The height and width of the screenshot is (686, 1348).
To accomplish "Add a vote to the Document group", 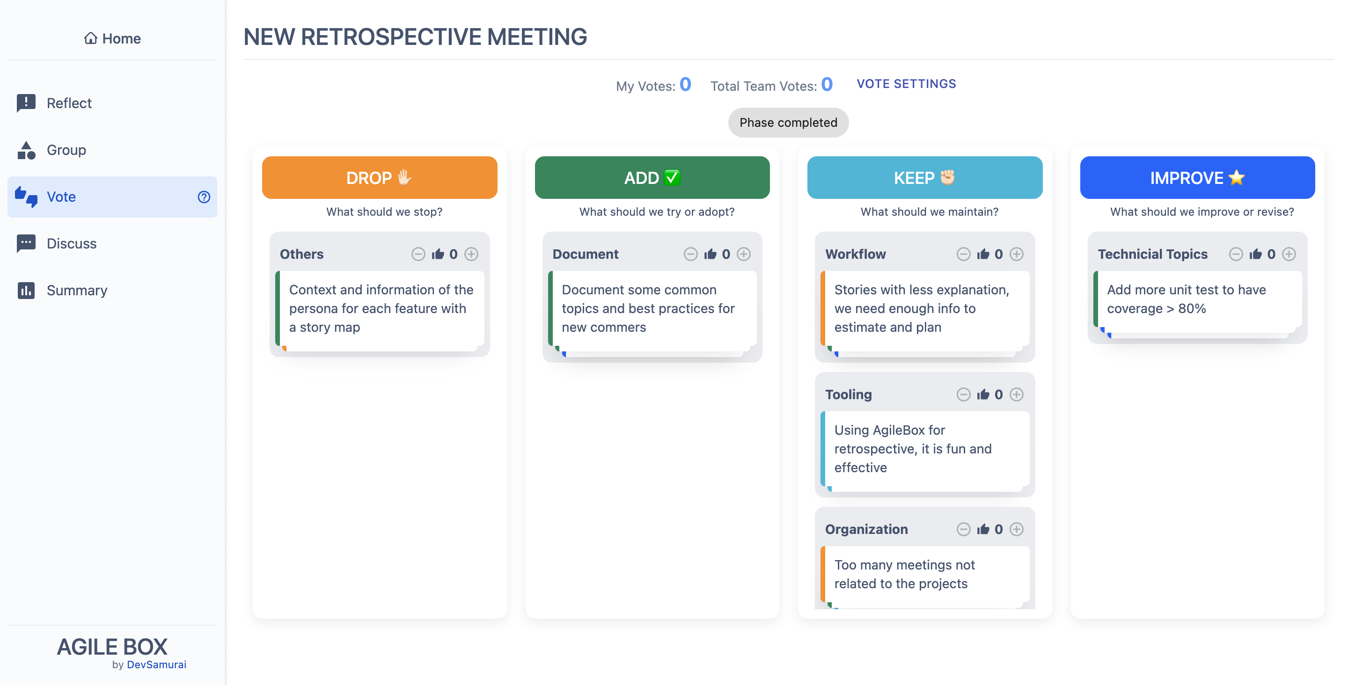I will (744, 254).
